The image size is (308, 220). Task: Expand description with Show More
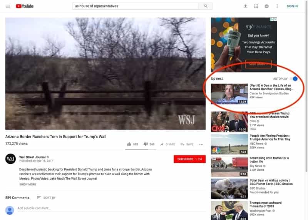point(28,184)
